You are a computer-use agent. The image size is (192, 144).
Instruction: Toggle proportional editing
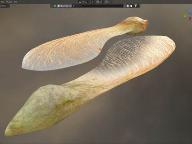[106, 2]
